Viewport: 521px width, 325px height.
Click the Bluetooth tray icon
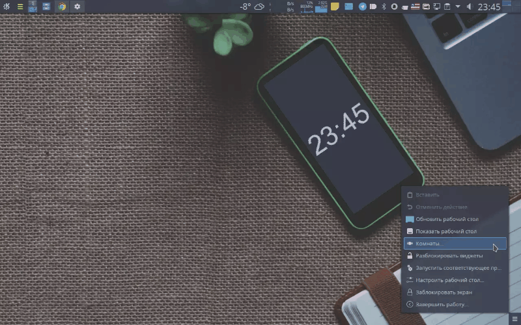(384, 6)
